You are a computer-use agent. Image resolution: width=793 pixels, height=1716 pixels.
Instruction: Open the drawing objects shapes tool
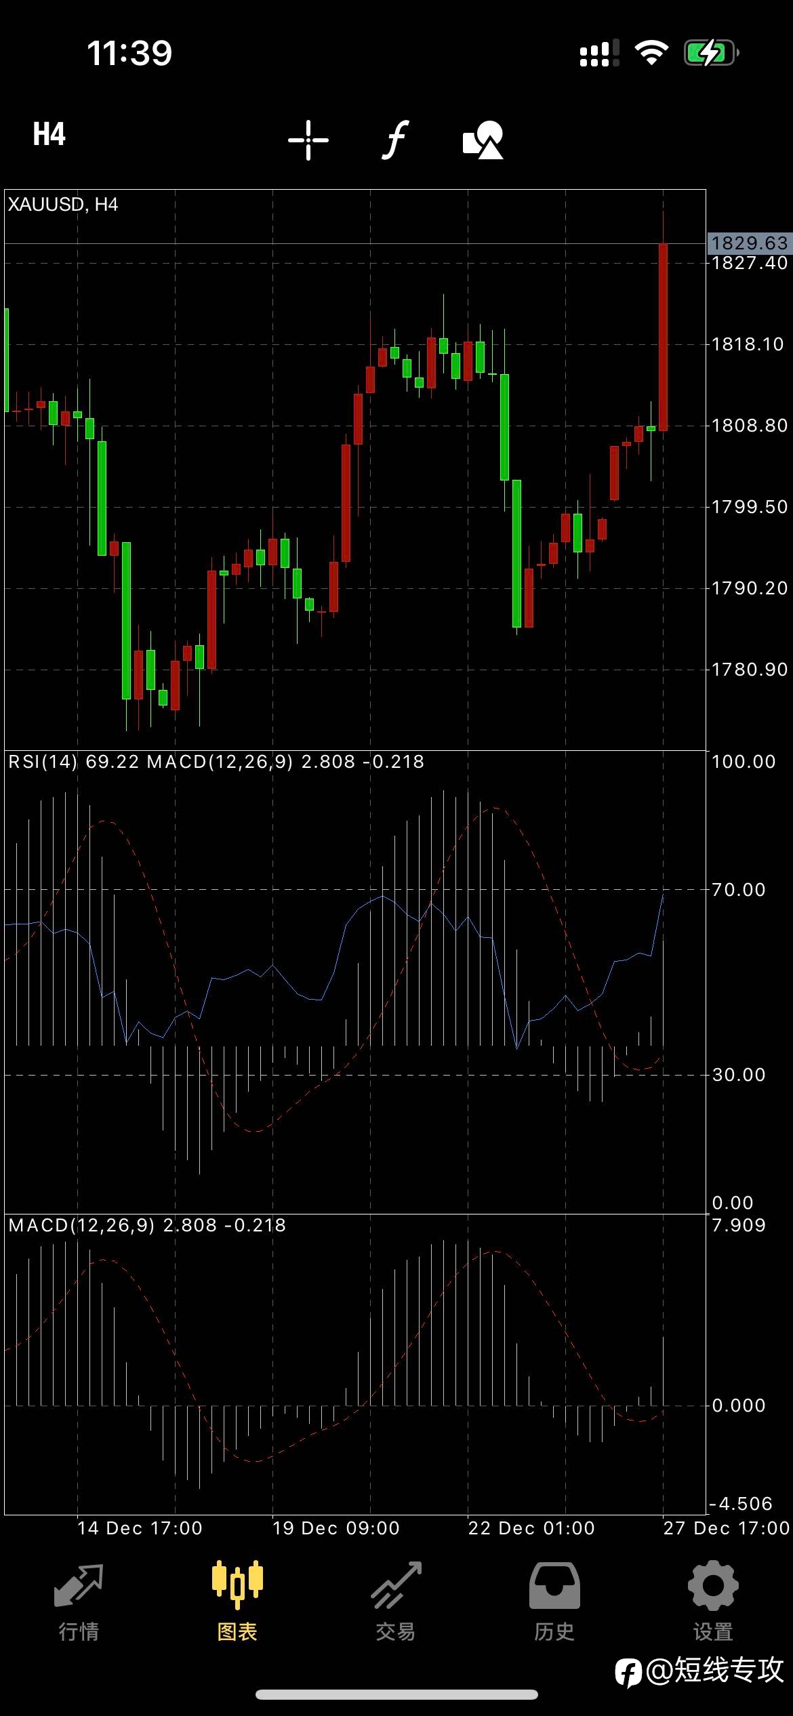coord(483,140)
